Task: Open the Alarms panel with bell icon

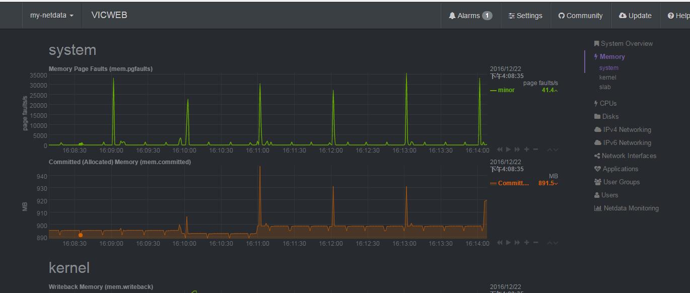Action: (470, 16)
